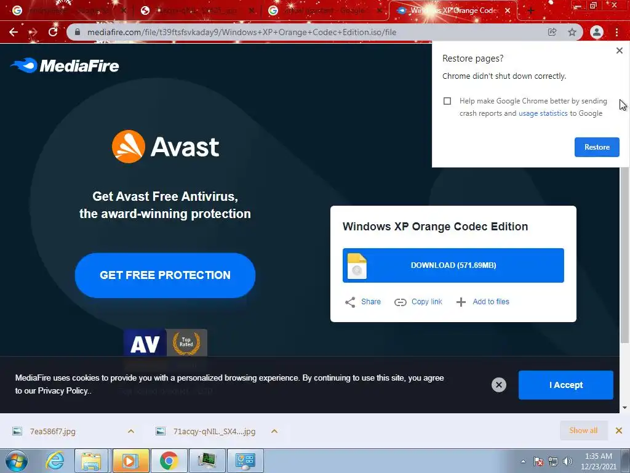Click the Add to files link

click(491, 302)
